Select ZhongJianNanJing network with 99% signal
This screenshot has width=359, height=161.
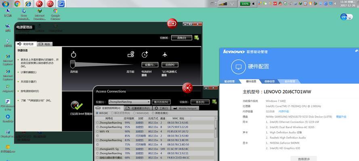click(98, 123)
